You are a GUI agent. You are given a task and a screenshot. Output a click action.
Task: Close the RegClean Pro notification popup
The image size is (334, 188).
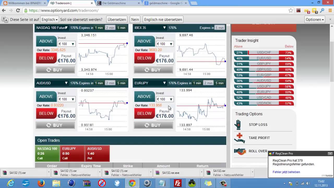[x=330, y=154]
